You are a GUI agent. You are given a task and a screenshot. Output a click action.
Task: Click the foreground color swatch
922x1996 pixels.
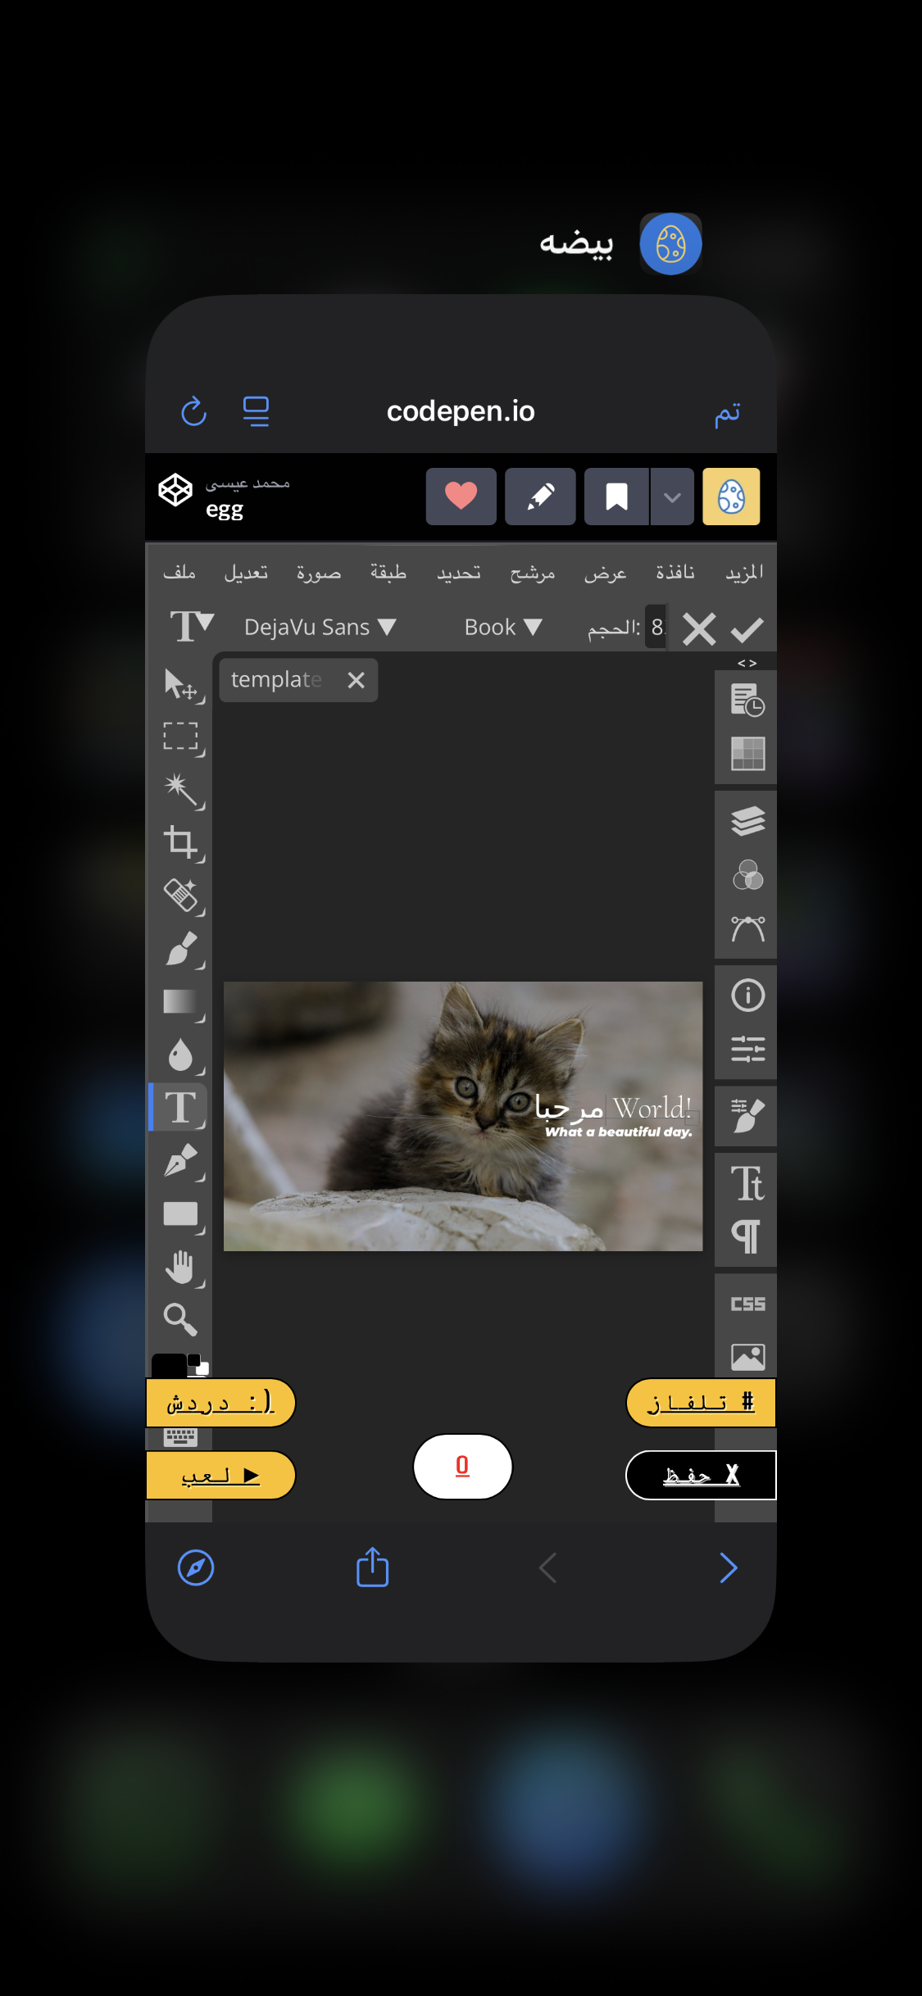[168, 1365]
